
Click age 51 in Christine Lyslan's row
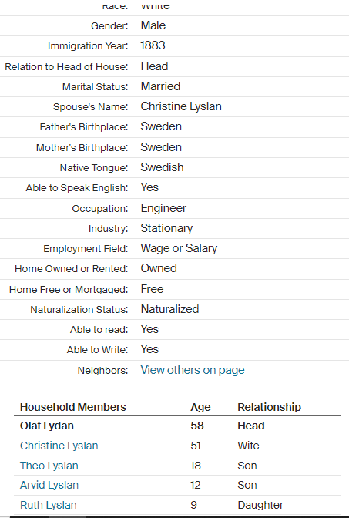[x=196, y=446]
